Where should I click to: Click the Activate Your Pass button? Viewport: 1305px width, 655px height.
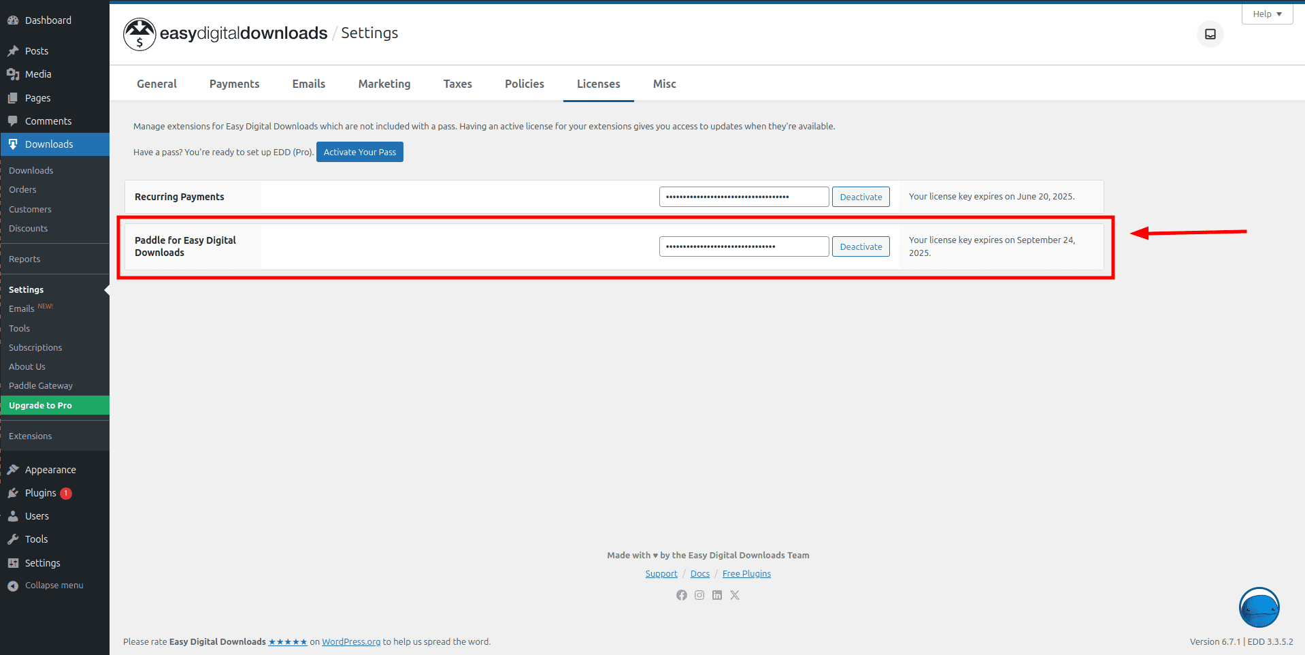pos(360,152)
